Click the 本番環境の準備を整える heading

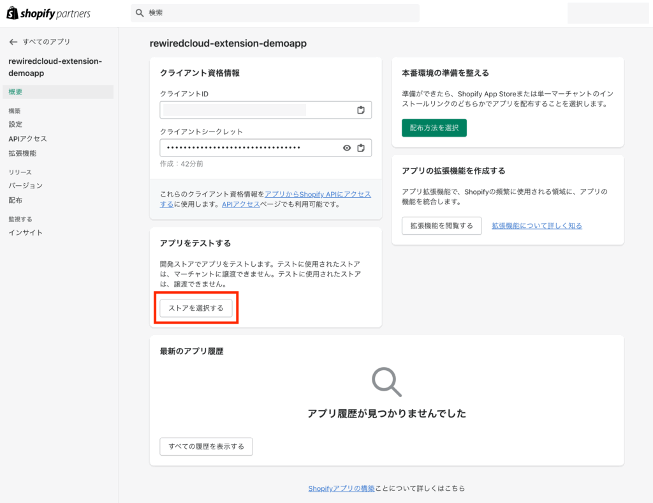[445, 73]
